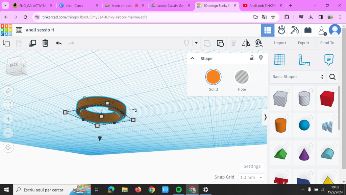This screenshot has width=346, height=195.
Task: Switch to the Anell amb TINKERCAD YouTube tab
Action: pos(262,6)
